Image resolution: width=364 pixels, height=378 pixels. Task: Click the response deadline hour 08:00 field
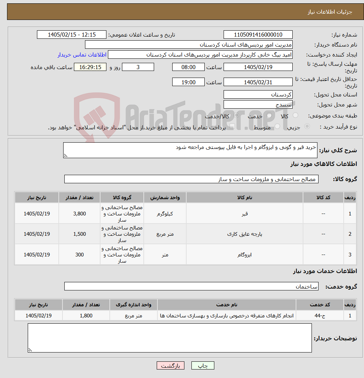(x=188, y=67)
